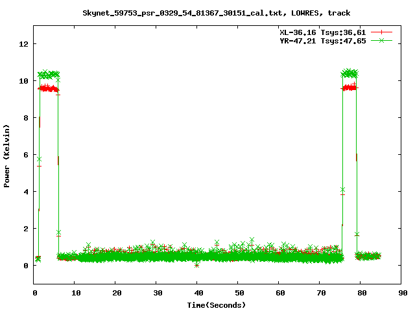Click the green legend line sample

381,40
